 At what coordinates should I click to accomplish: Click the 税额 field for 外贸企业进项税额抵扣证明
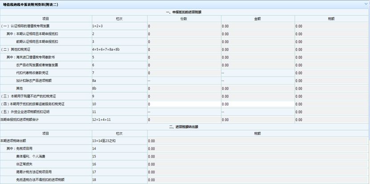click(x=331, y=112)
